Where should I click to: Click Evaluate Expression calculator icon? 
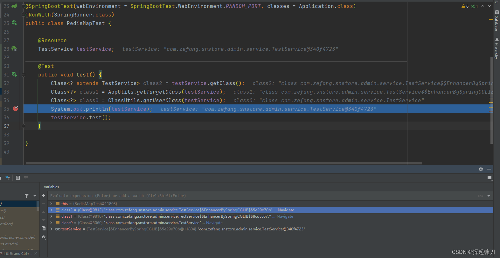[18, 178]
